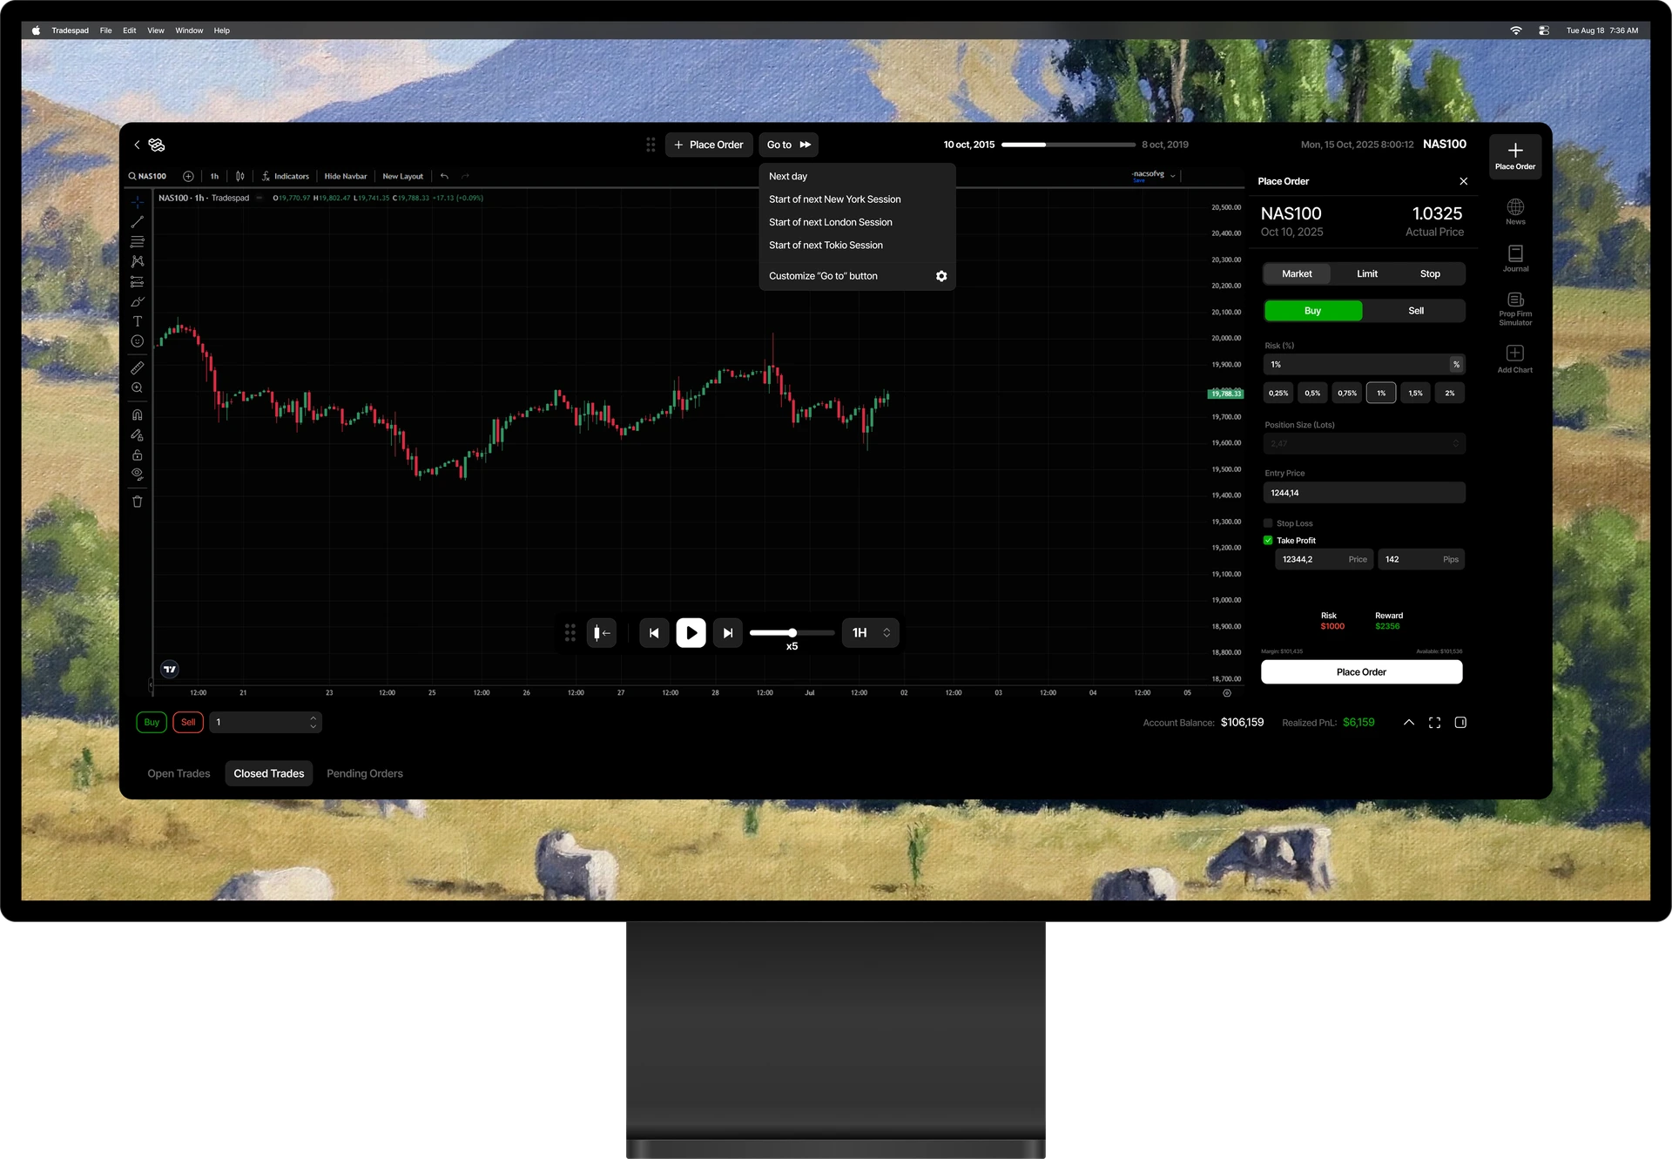Select the text annotation tool
Viewport: 1672px width, 1159px height.
point(138,321)
